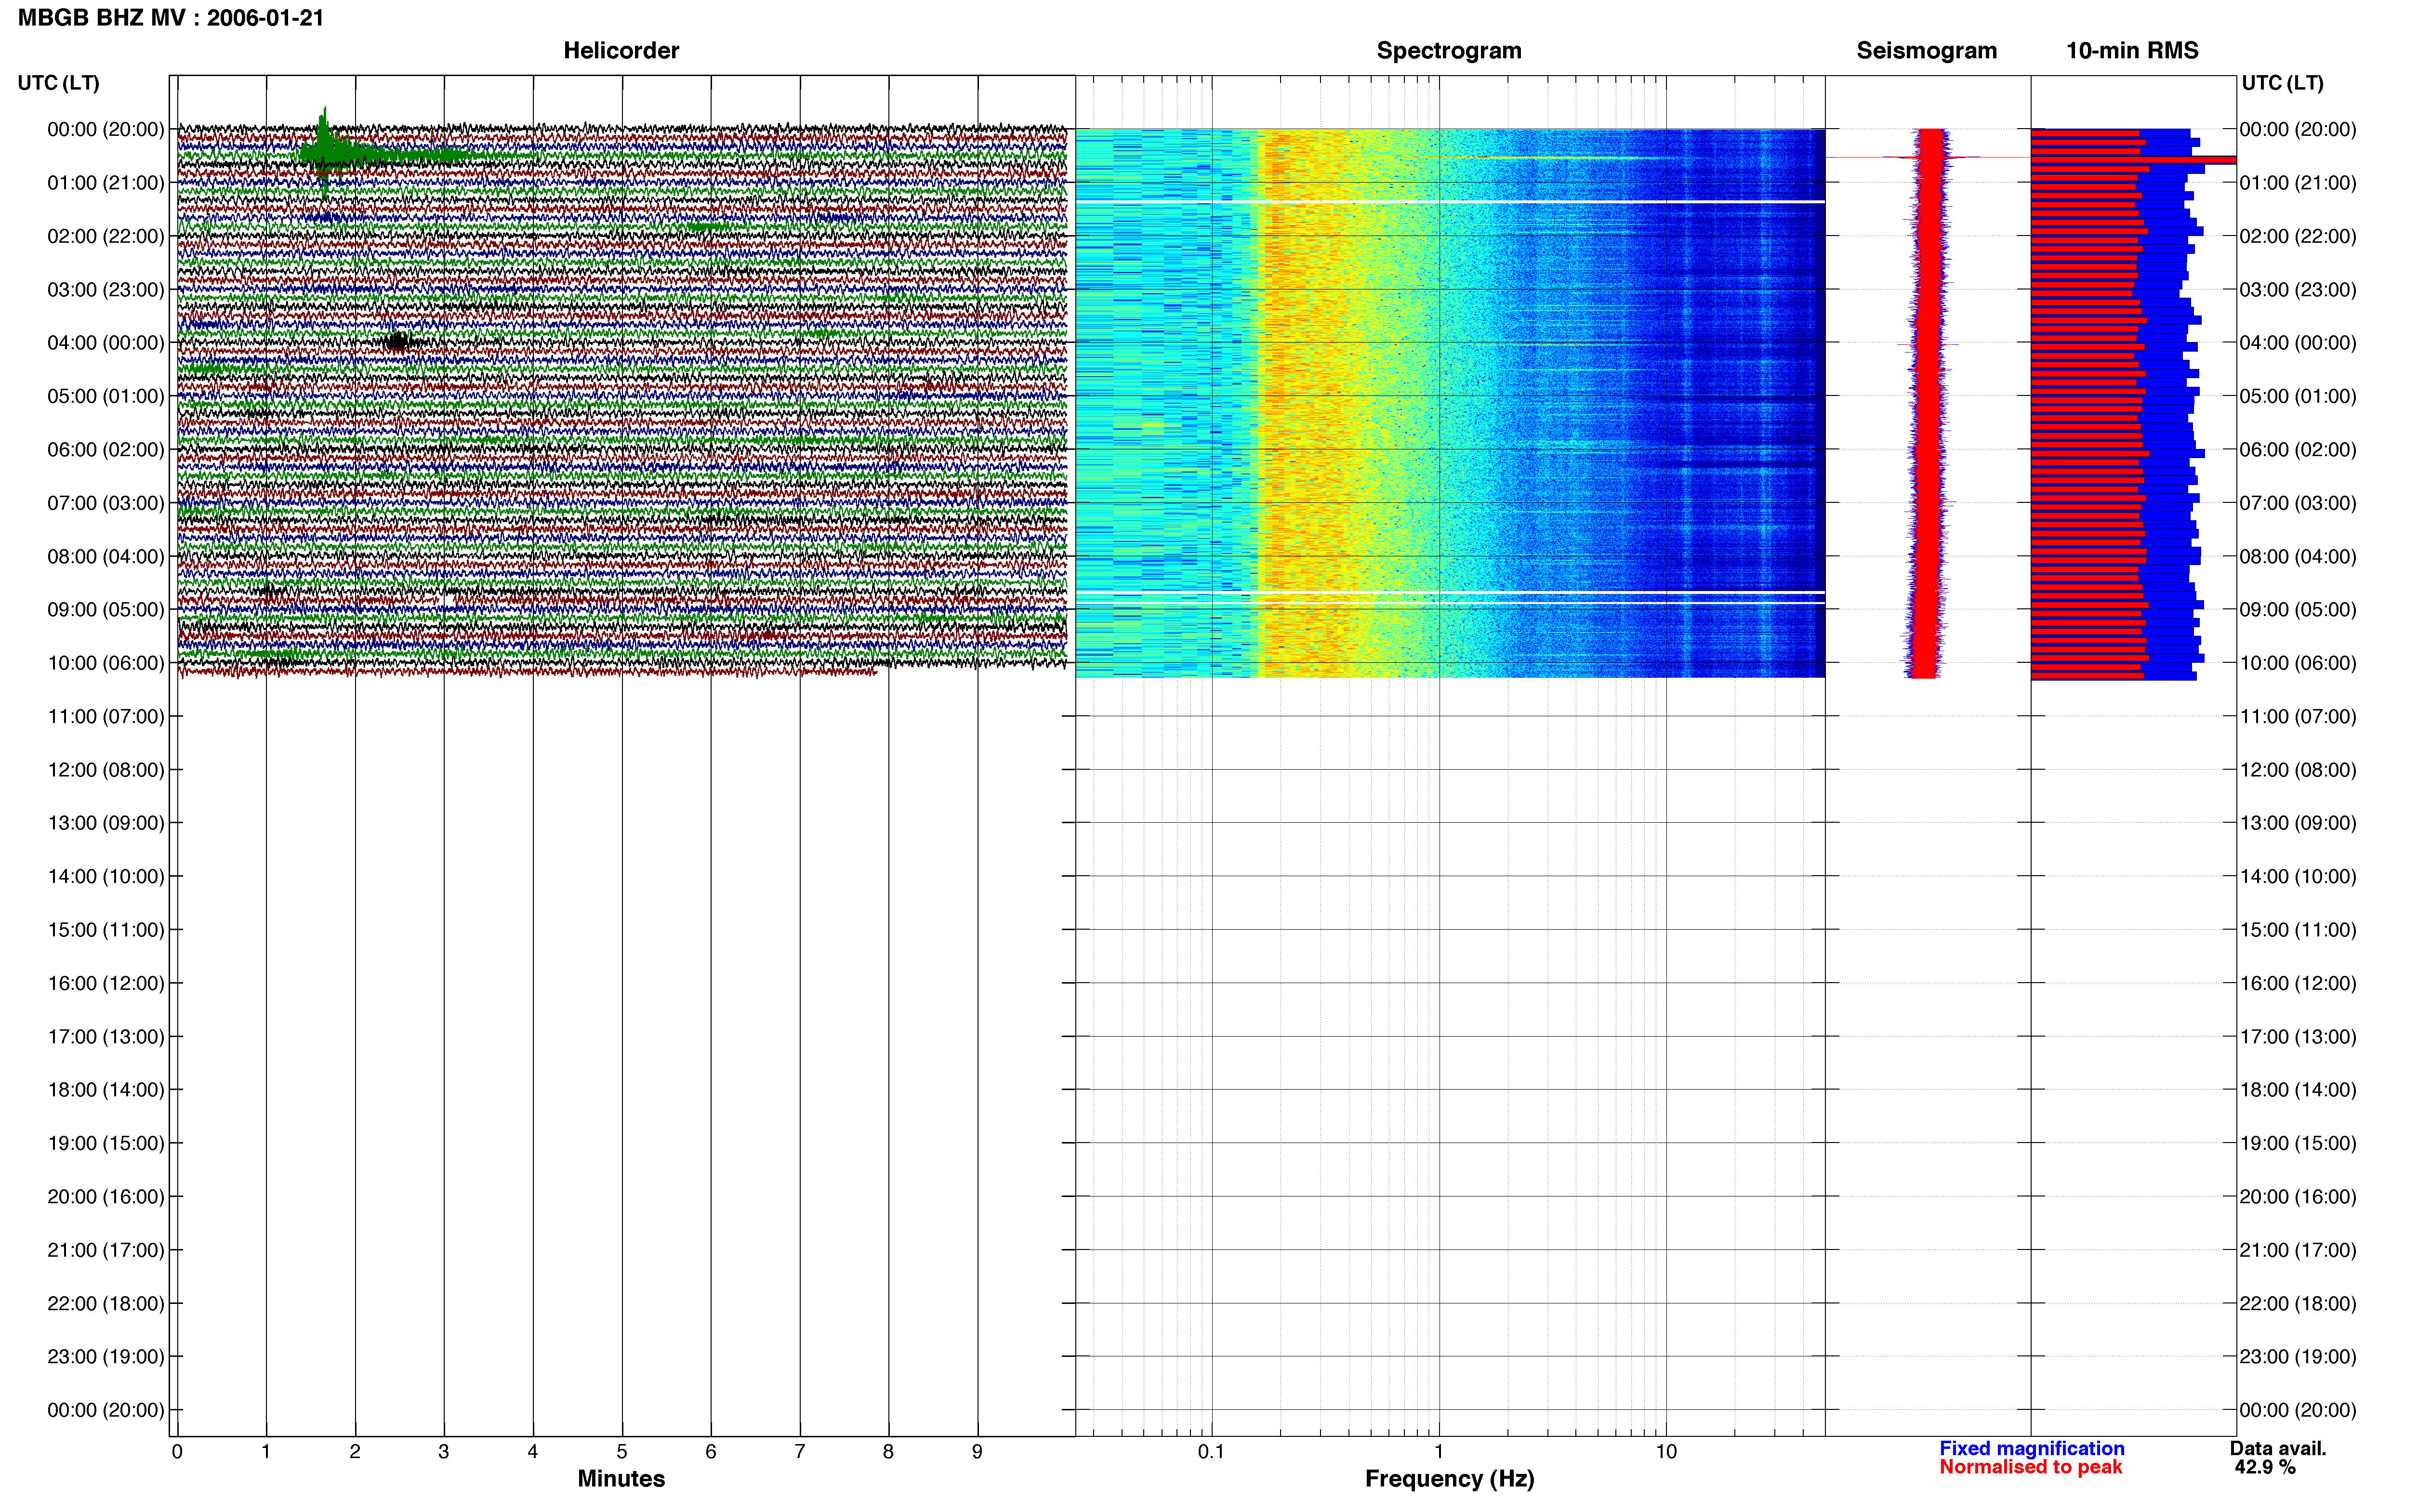Click left time label '00:00 (20:00)' at top

pos(106,129)
